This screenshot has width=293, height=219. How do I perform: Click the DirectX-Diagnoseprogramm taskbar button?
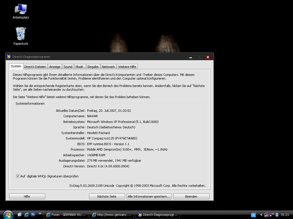(158, 215)
